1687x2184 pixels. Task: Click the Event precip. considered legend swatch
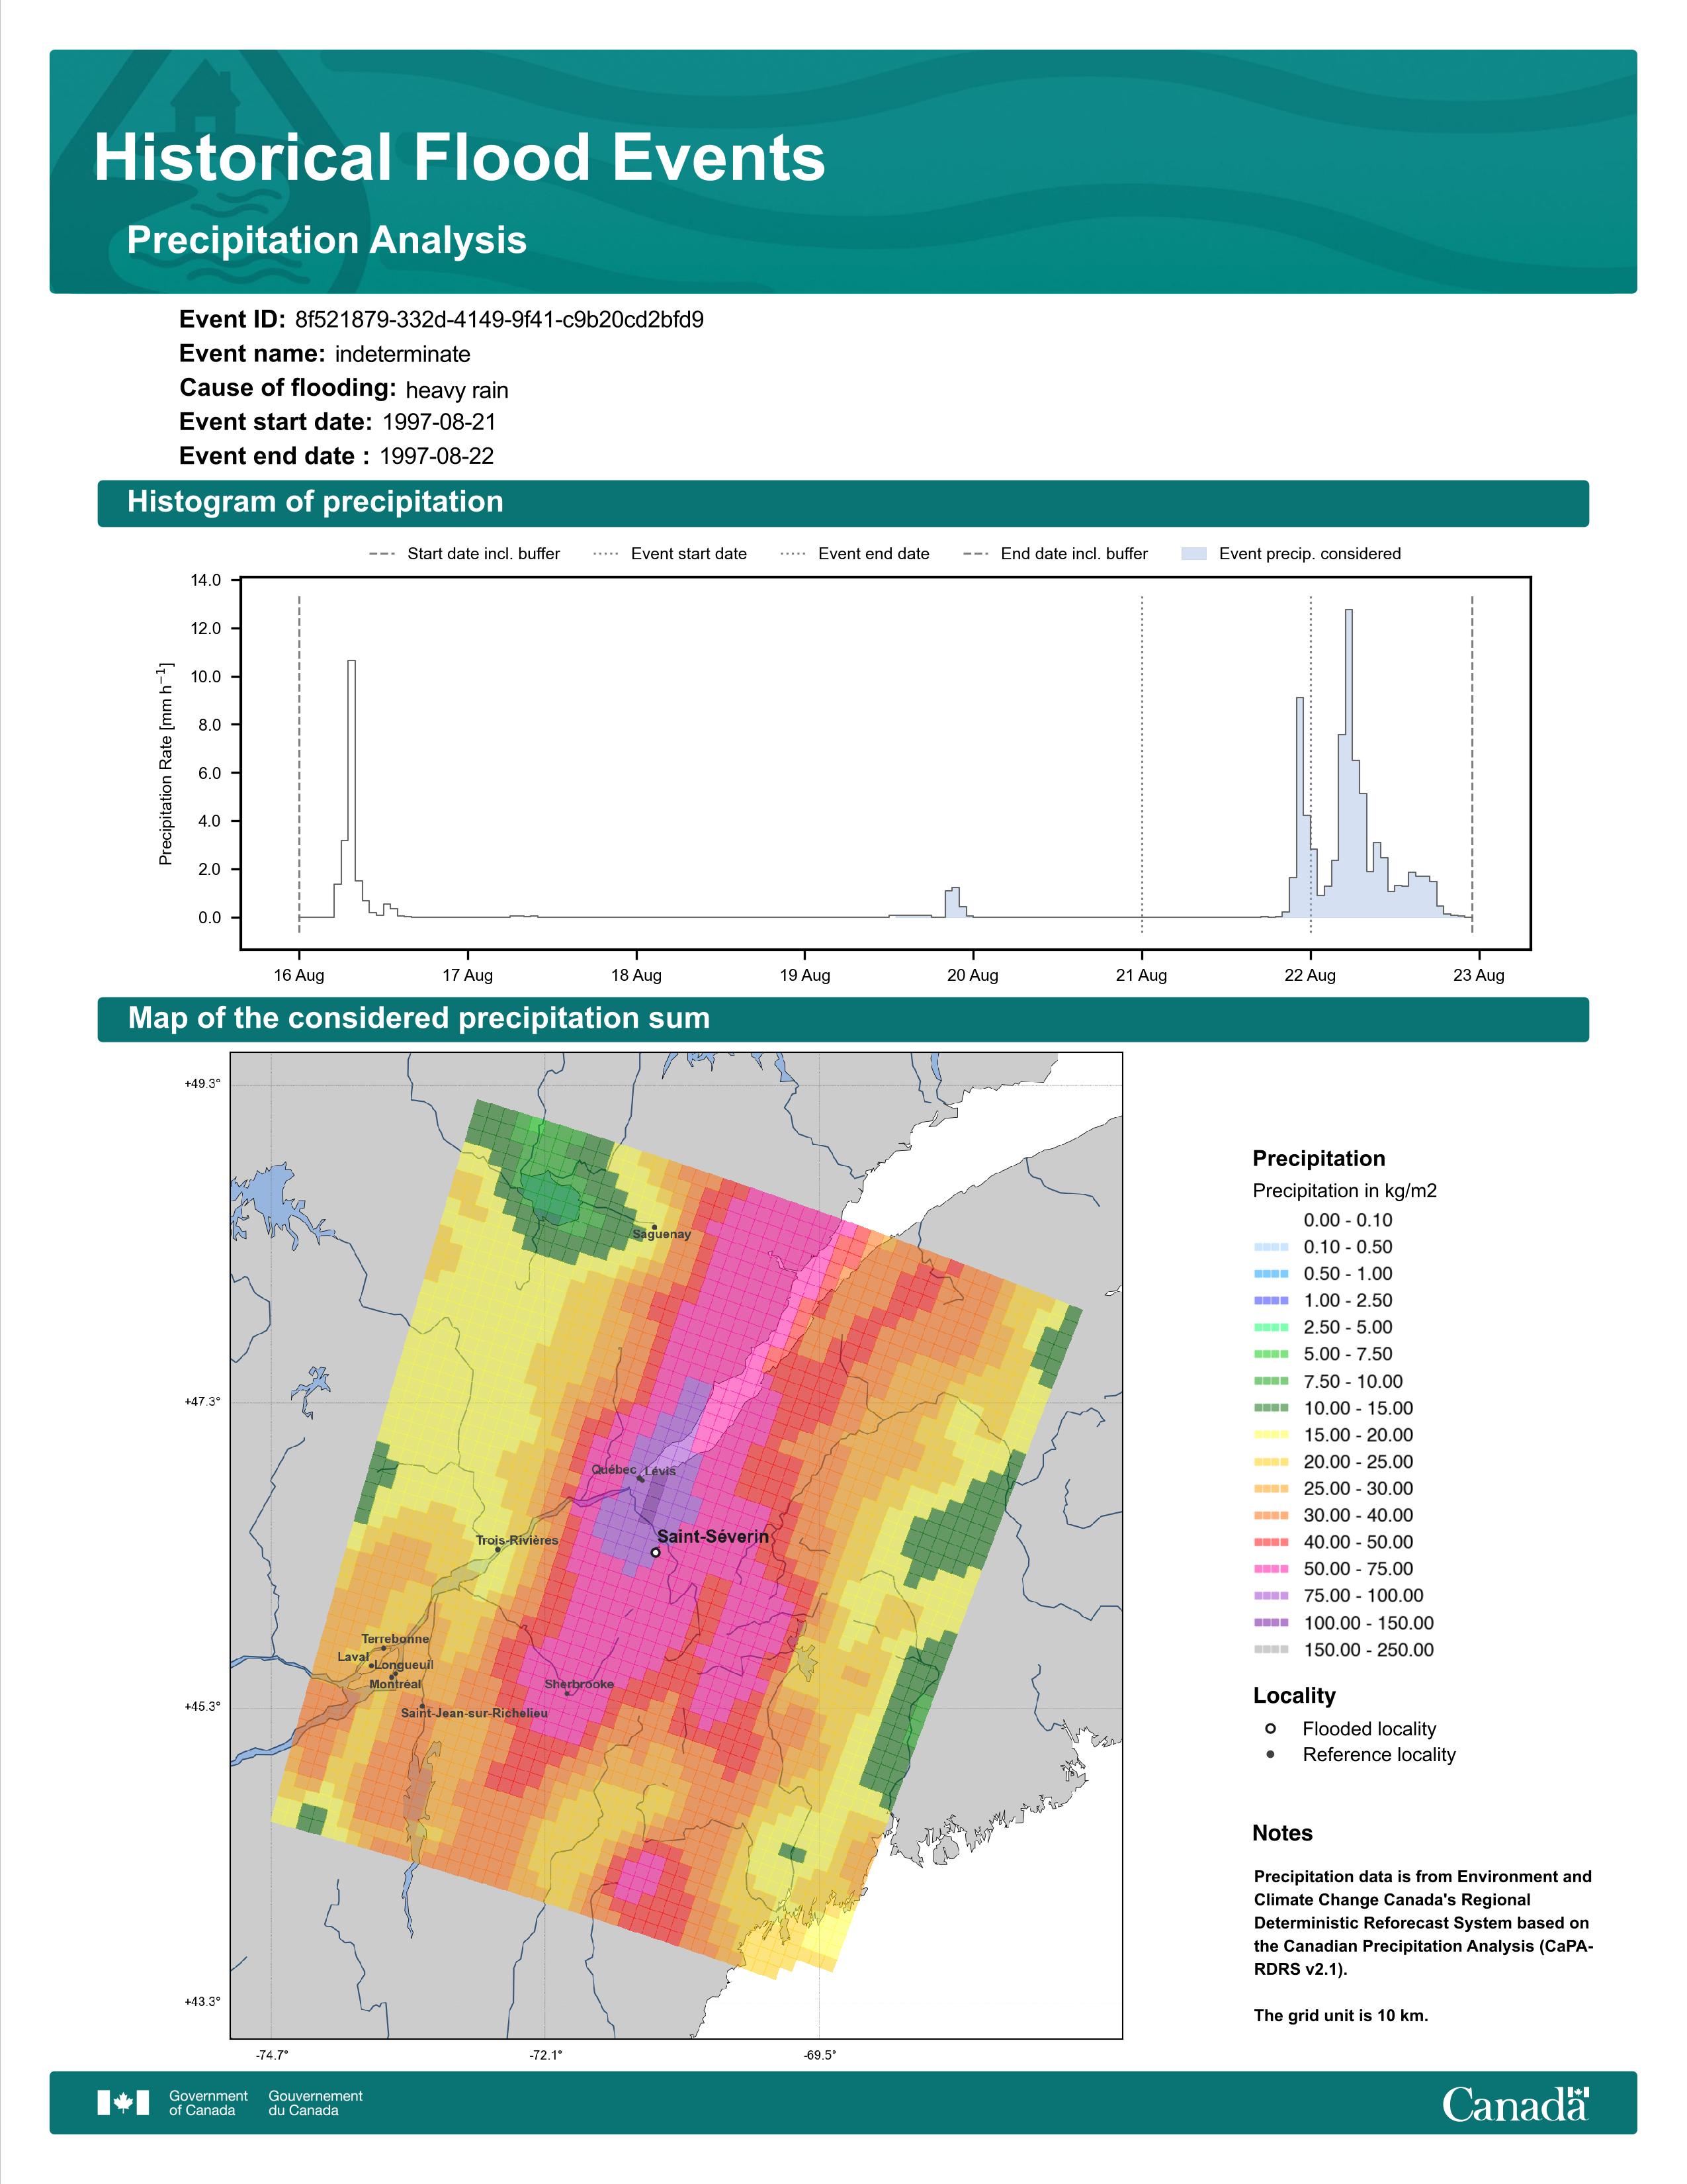click(1193, 554)
